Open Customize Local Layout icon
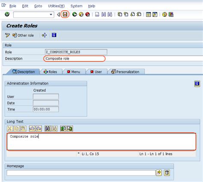 click(171, 15)
